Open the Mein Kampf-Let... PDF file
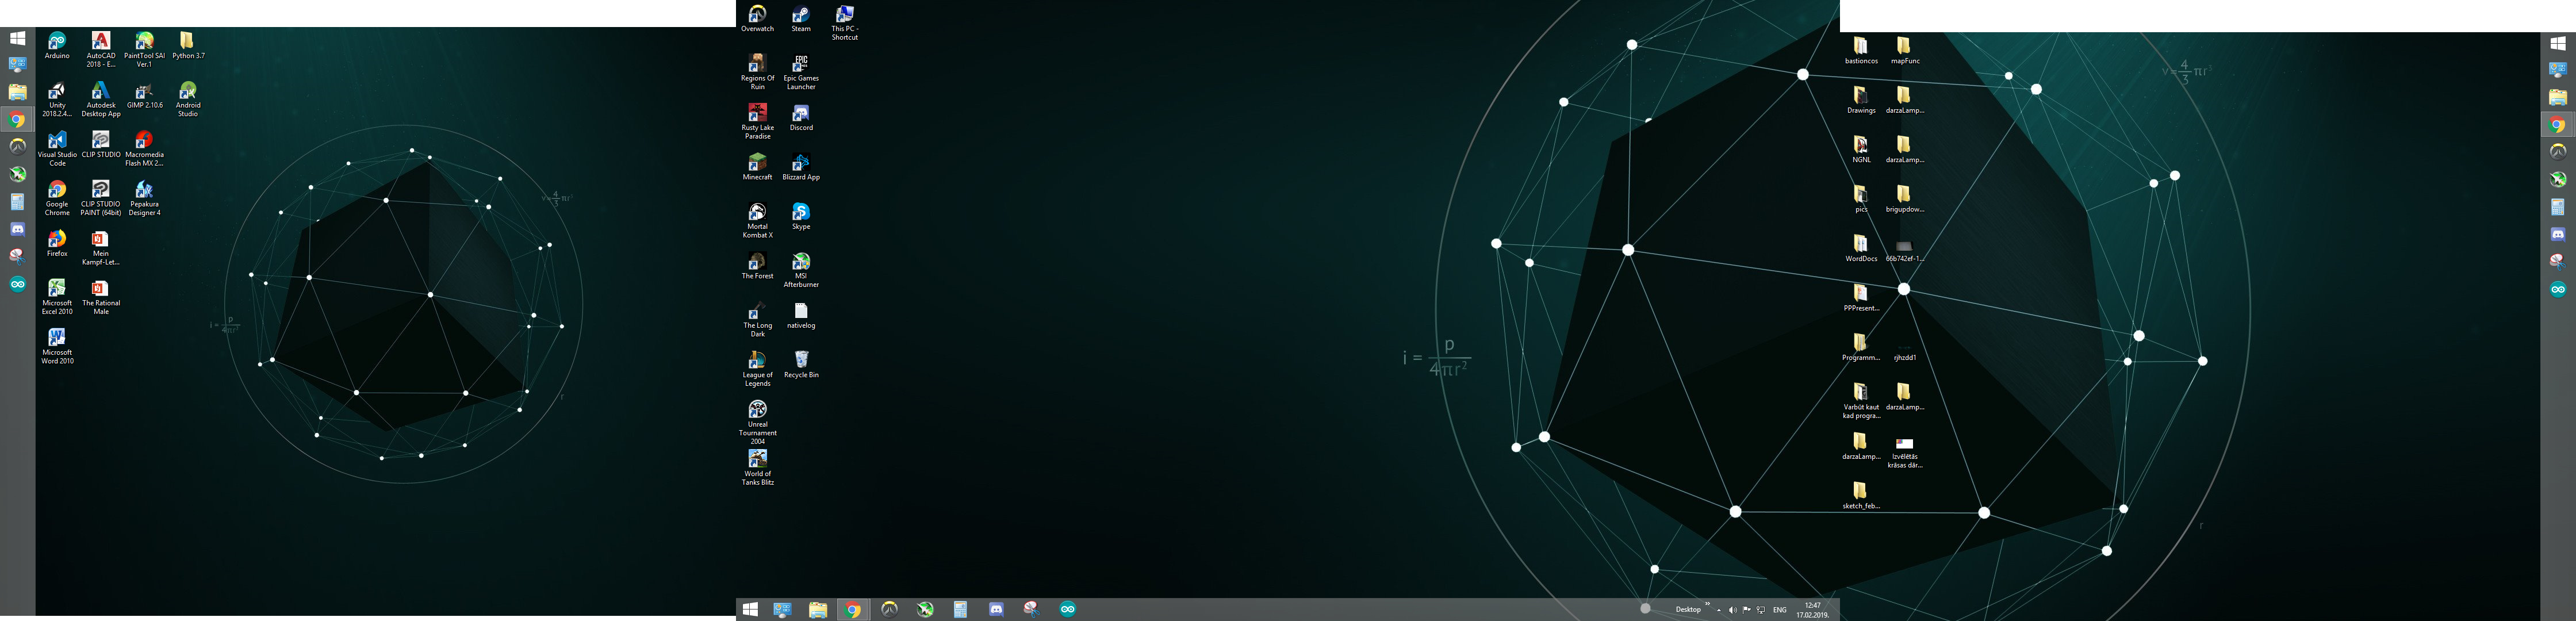 [101, 248]
